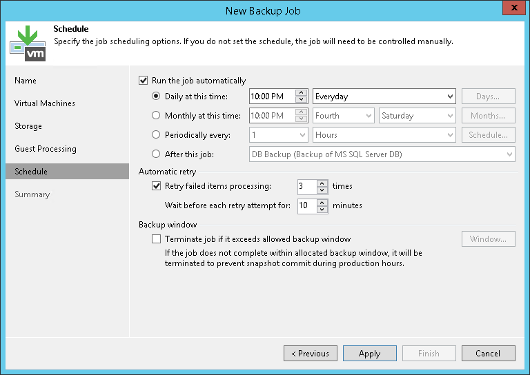The height and width of the screenshot is (375, 530).
Task: Enable Terminate job if exceeds backup window
Action: 156,239
